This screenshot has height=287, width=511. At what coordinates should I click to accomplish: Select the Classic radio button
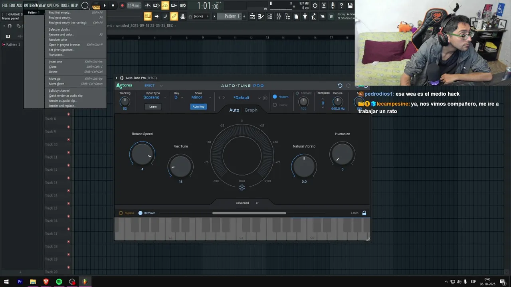(x=275, y=105)
